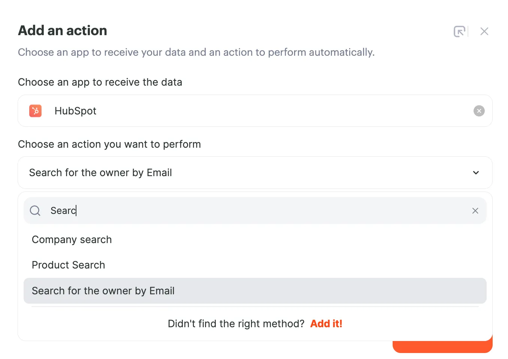Close the Add an action dialog
The height and width of the screenshot is (359, 508).
point(484,31)
